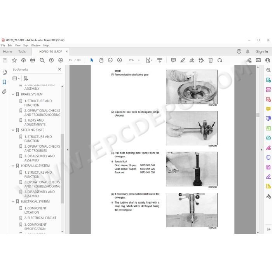The height and width of the screenshot is (272, 272).
Task: Switch to the Tools tab
Action: pos(22,52)
